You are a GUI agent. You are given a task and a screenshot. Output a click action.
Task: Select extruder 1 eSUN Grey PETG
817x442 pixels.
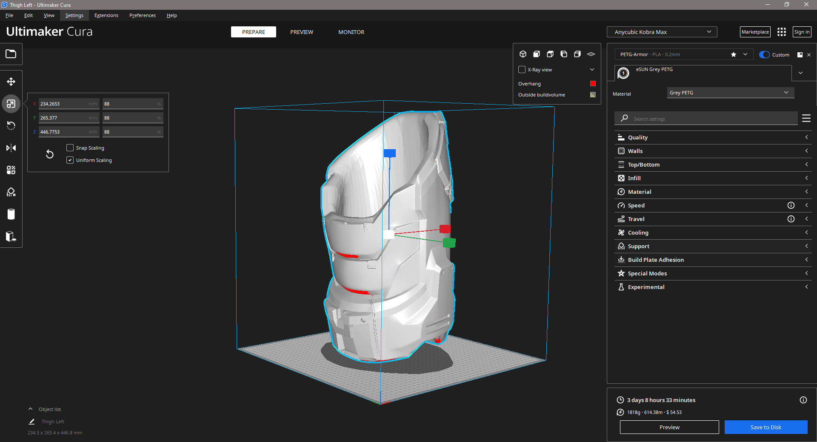click(x=703, y=73)
